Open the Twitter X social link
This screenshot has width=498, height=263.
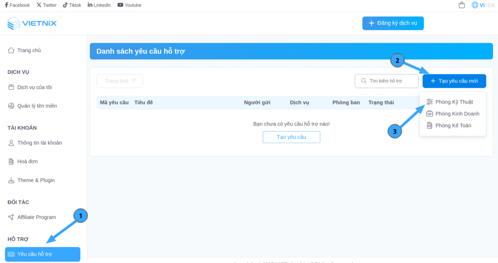coord(47,5)
